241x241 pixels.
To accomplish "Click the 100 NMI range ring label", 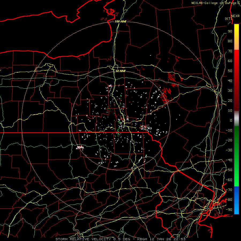I will point(120,21).
